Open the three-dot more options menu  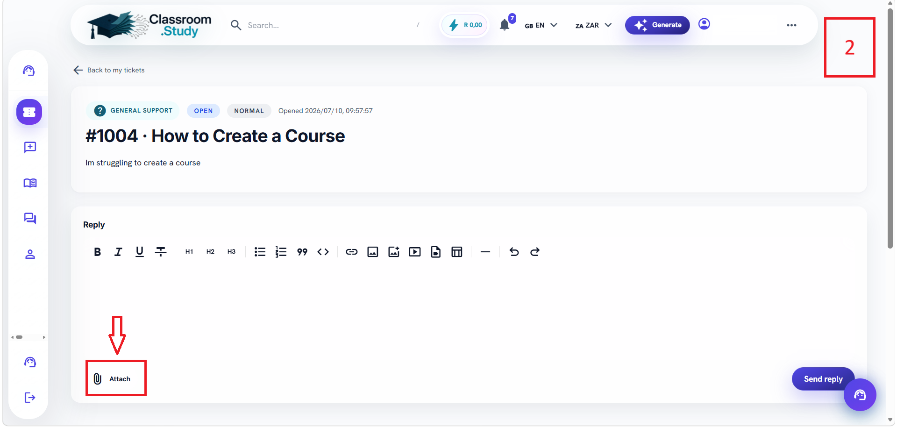click(791, 25)
